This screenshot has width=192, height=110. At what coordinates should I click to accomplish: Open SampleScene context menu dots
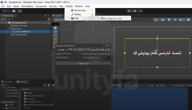point(49,23)
